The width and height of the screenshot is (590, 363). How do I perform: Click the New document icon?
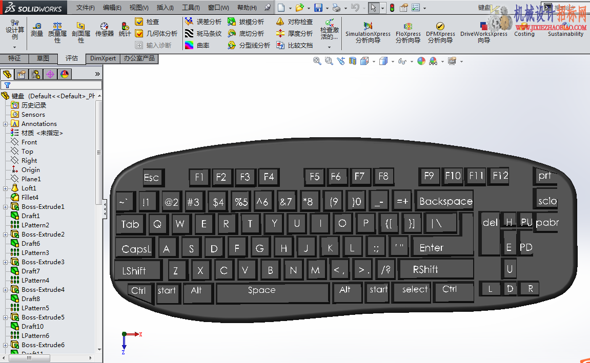point(281,8)
